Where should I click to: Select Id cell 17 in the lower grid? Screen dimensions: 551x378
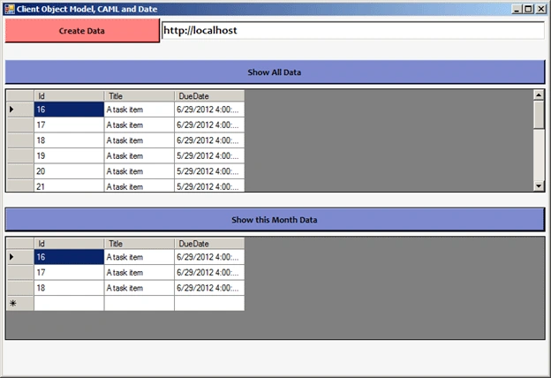(x=69, y=273)
